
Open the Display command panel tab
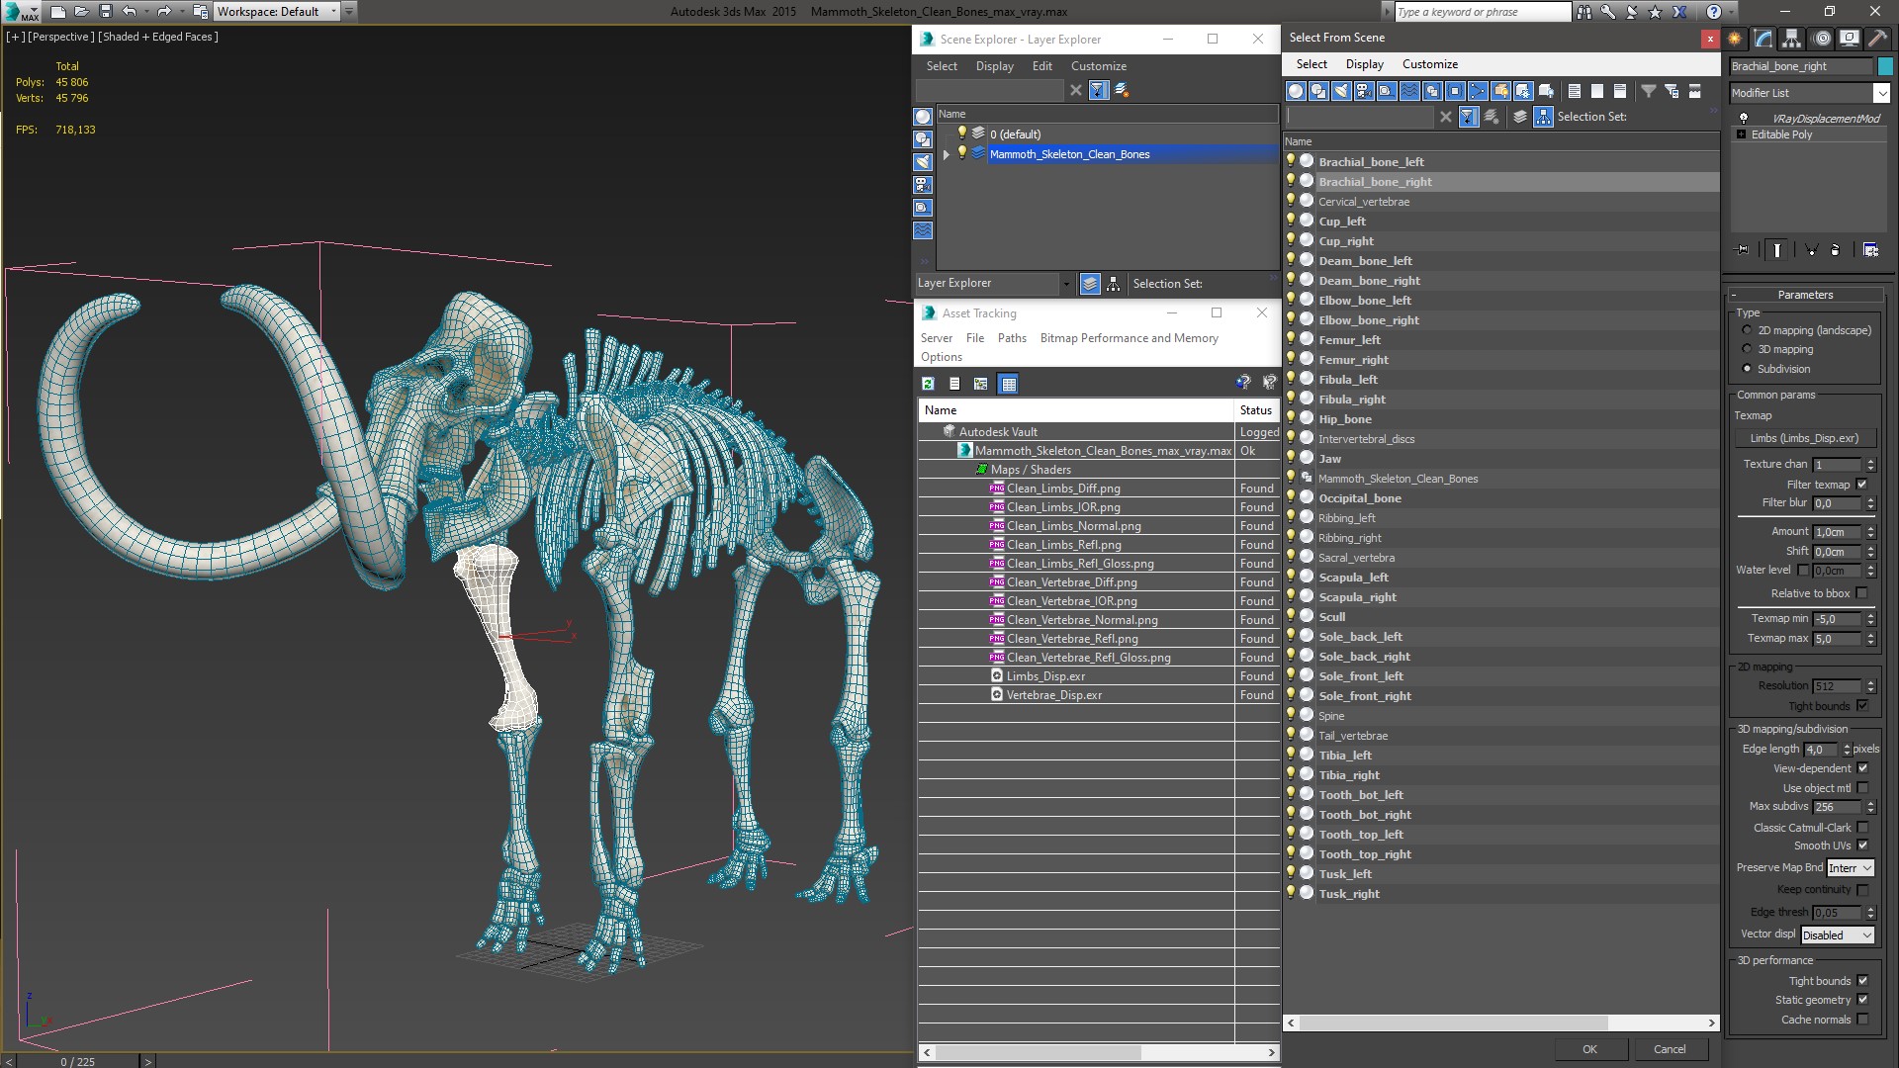coord(1849,39)
